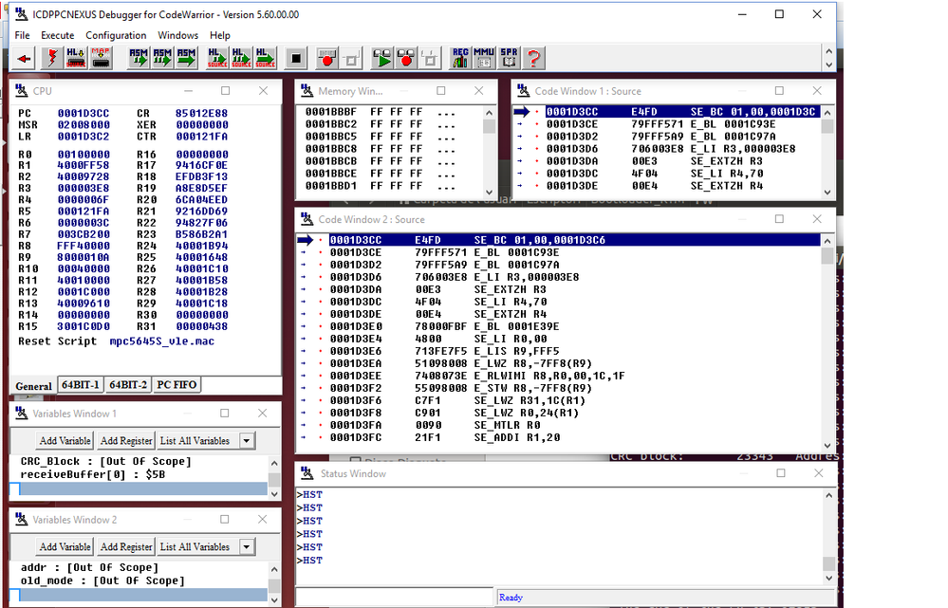Click Add Variable in Variables Window 1
This screenshot has height=608, width=948.
pyautogui.click(x=65, y=441)
